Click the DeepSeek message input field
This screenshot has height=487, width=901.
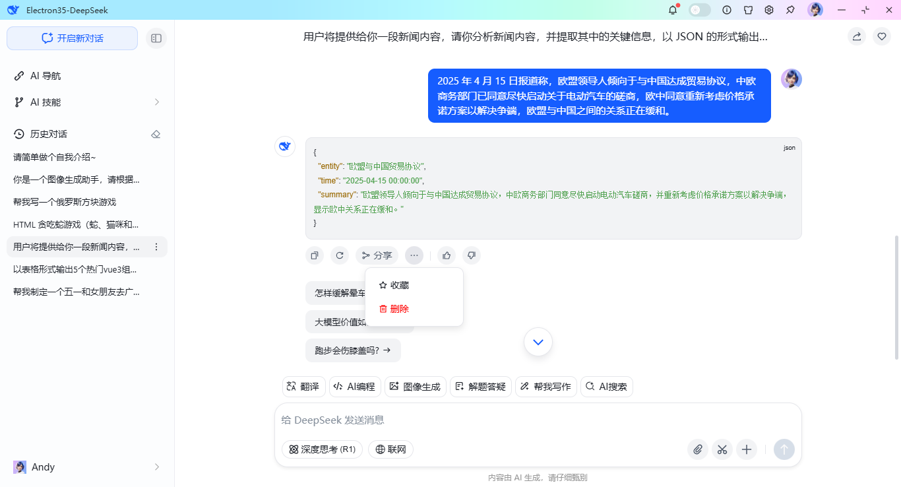point(462,420)
